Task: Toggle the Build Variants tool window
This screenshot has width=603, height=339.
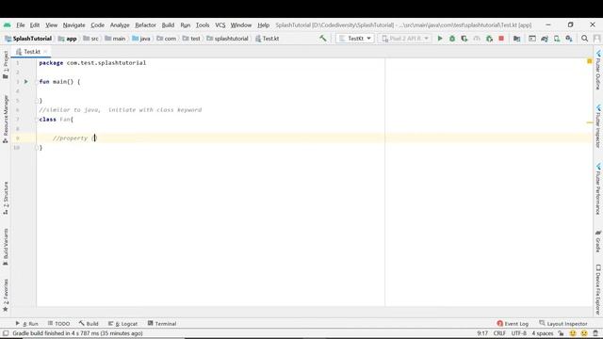Action: [x=6, y=247]
